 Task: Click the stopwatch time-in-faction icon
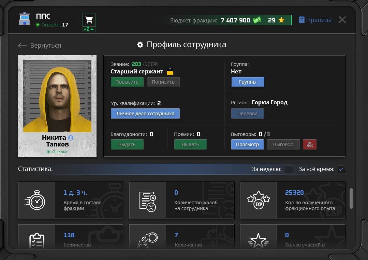(x=35, y=200)
